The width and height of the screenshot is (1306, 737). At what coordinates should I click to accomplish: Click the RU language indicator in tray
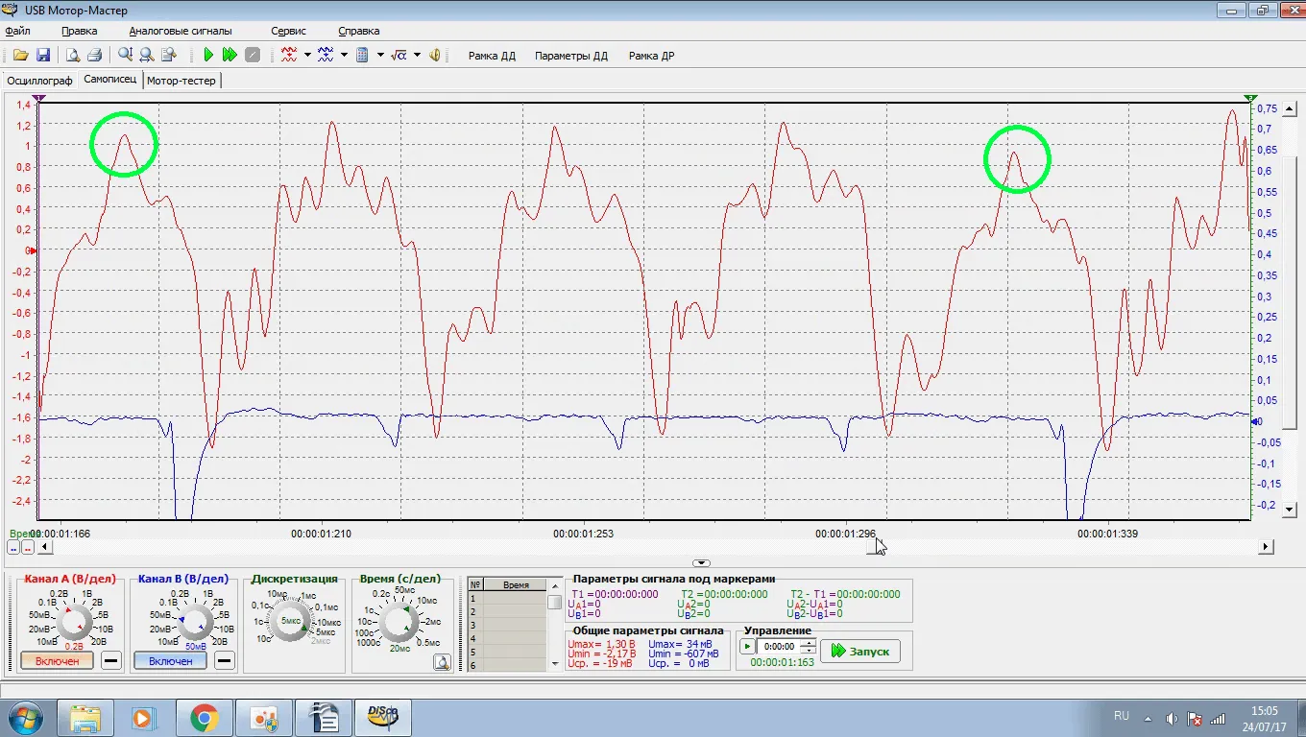pyautogui.click(x=1122, y=717)
